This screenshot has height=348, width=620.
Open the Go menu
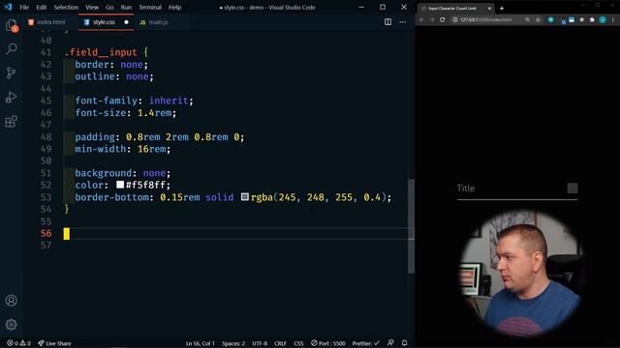109,7
